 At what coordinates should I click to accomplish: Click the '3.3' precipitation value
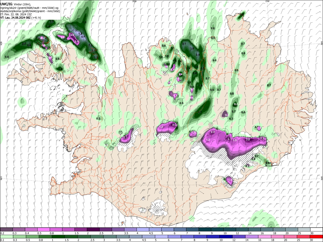tap(90, 45)
